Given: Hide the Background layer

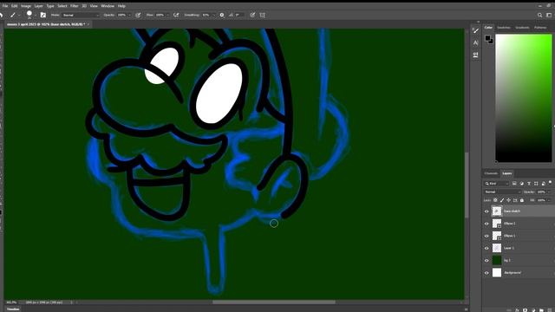Looking at the screenshot, I should [486, 273].
